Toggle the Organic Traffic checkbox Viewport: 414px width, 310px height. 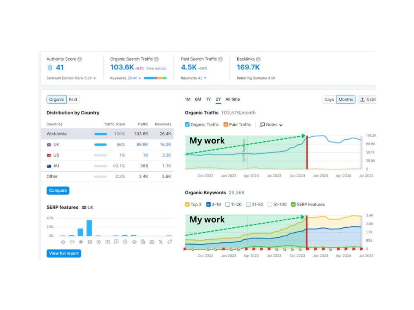pyautogui.click(x=187, y=124)
